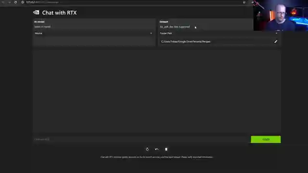Click the browser reload button
308x173 pixels.
click(x=15, y=2)
